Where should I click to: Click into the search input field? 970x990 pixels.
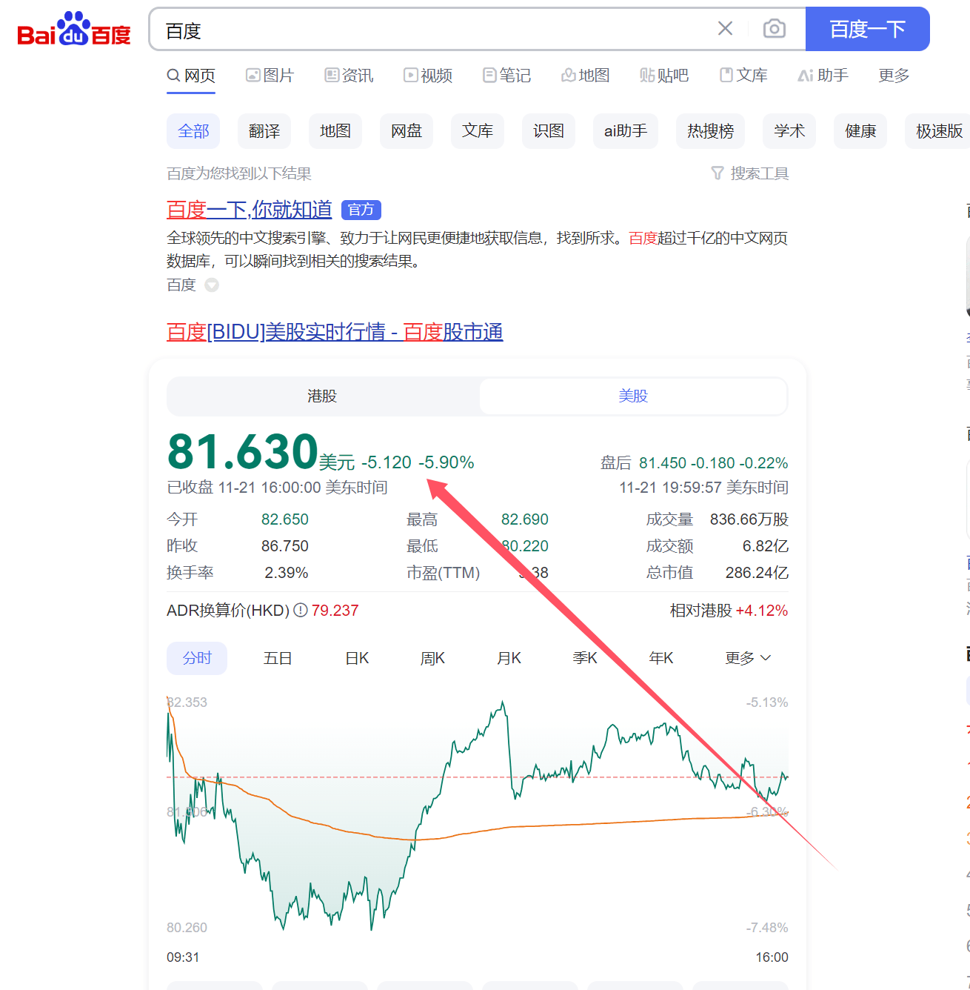tap(437, 30)
